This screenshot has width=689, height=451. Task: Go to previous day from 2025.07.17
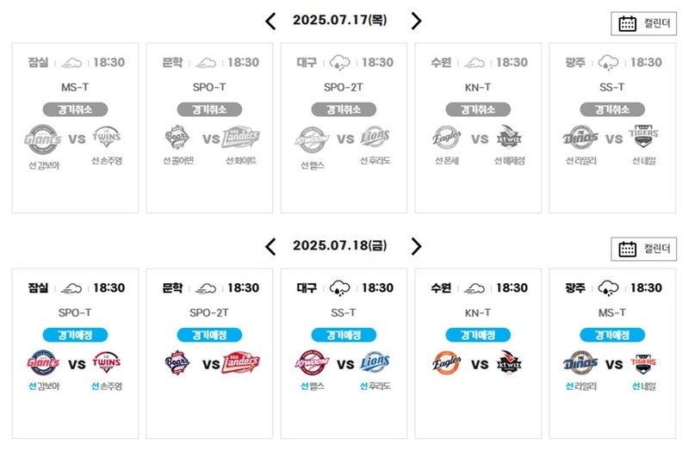pos(270,21)
